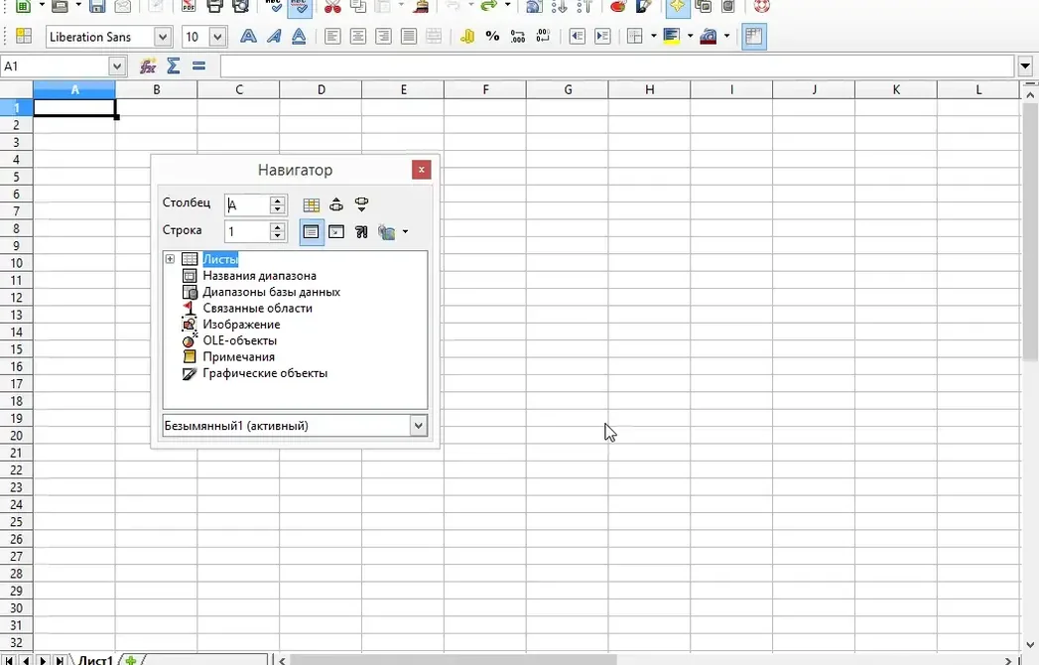Click the Start icon in Navigator
The width and height of the screenshot is (1039, 665).
click(336, 204)
